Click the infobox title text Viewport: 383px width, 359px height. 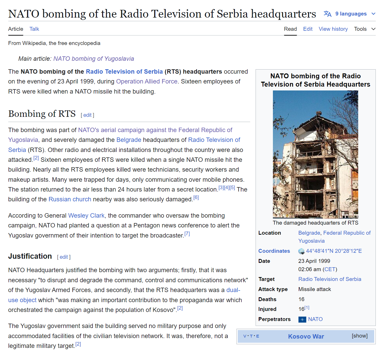(x=316, y=80)
